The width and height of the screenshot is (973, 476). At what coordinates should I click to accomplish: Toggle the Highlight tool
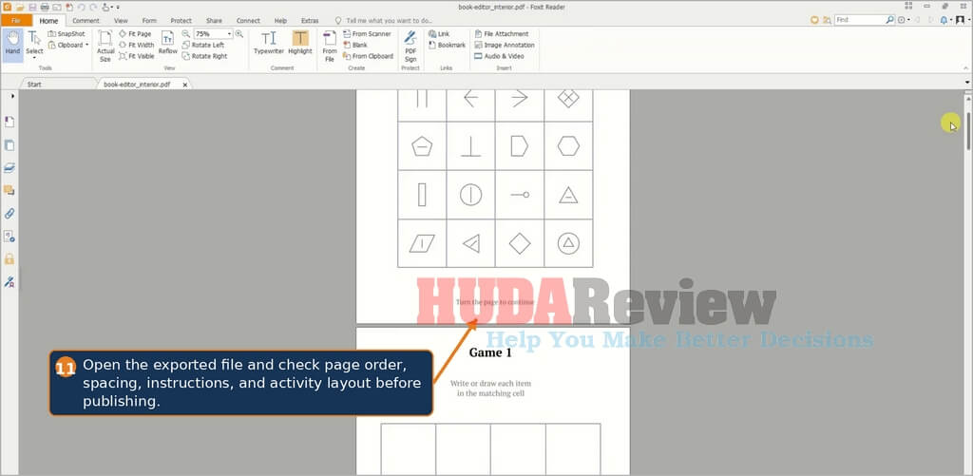click(x=299, y=44)
